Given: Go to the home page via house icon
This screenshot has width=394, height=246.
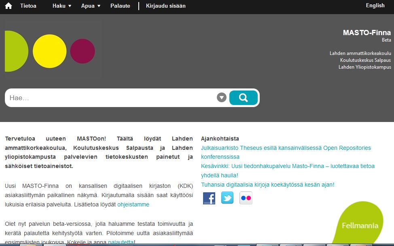Looking at the screenshot, I should [8, 6].
